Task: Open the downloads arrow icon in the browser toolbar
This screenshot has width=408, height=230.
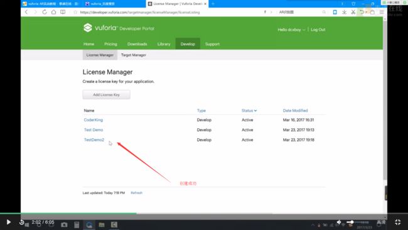Action: pos(344,12)
